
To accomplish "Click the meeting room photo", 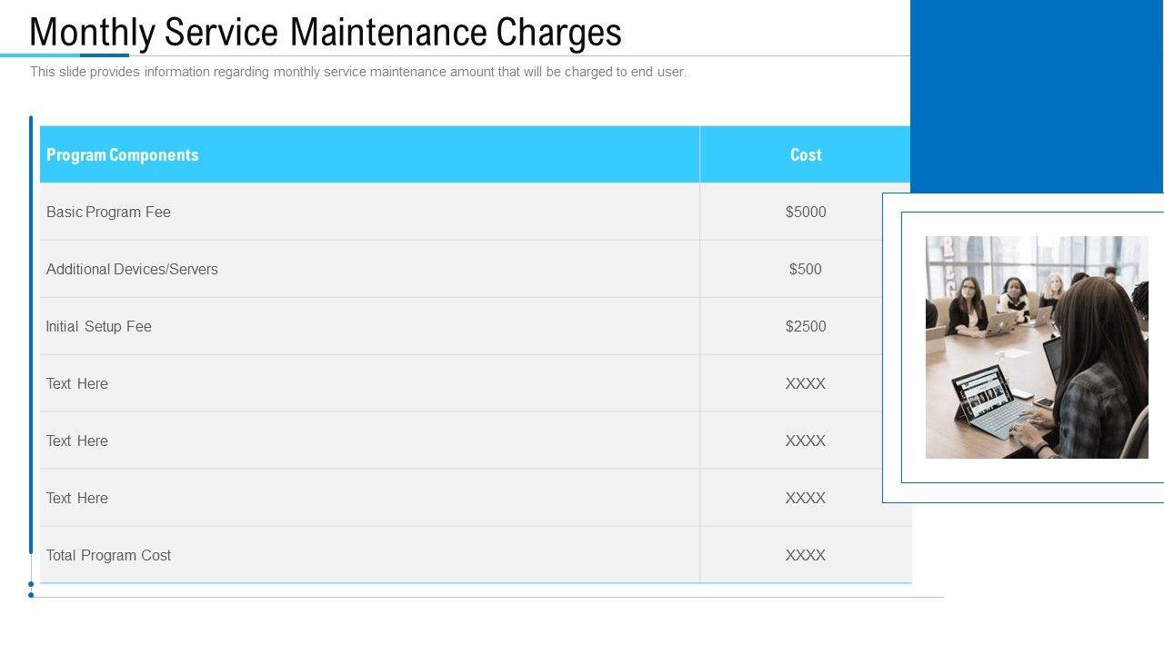I will pyautogui.click(x=1037, y=347).
